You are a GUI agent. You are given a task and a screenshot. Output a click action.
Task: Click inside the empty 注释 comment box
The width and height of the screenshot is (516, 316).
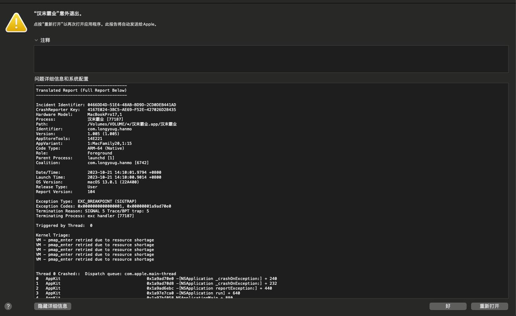pyautogui.click(x=271, y=59)
